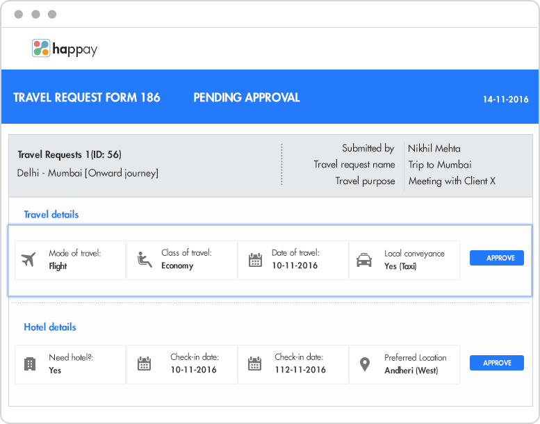This screenshot has width=540, height=424.
Task: Click the building Need hotel icon
Action: pyautogui.click(x=30, y=364)
